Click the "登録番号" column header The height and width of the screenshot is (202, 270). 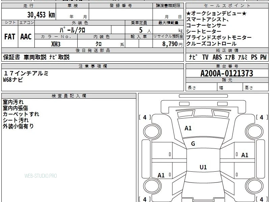click(121, 6)
